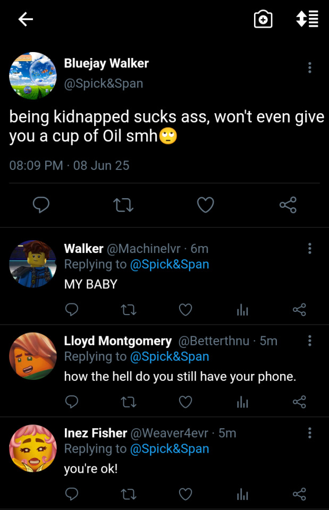This screenshot has height=510, width=329.
Task: Like Lloyd Montgomery's phone reply
Action: point(185,402)
